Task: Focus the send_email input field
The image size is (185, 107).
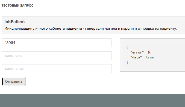Action: (x=57, y=69)
